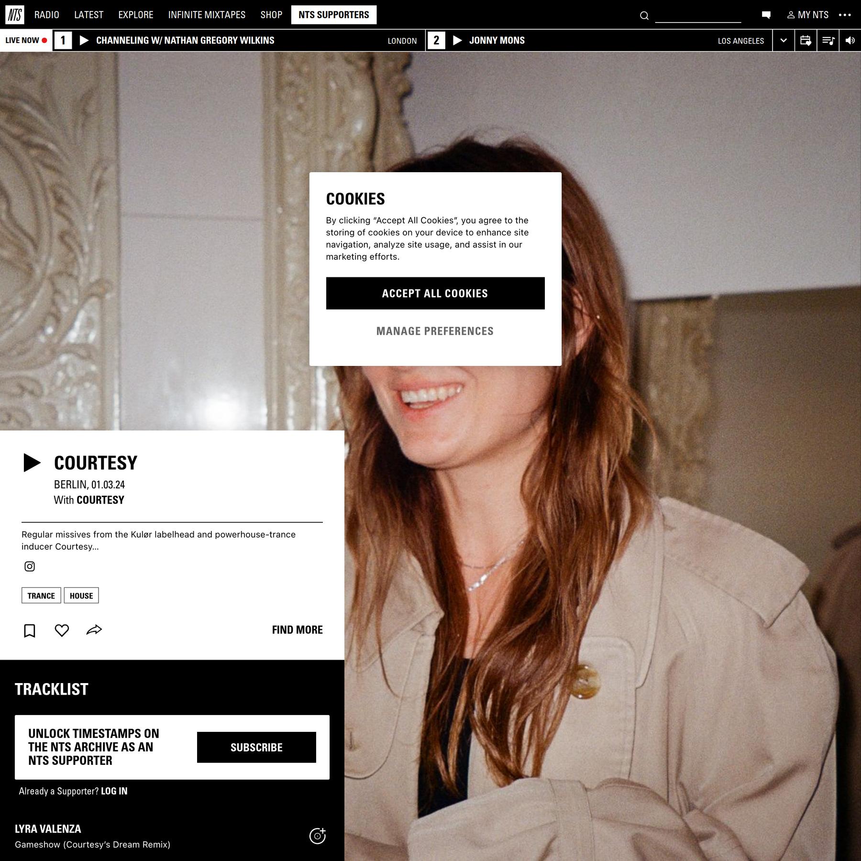Log in as existing Supporter
Screen dimensions: 861x861
coord(114,791)
